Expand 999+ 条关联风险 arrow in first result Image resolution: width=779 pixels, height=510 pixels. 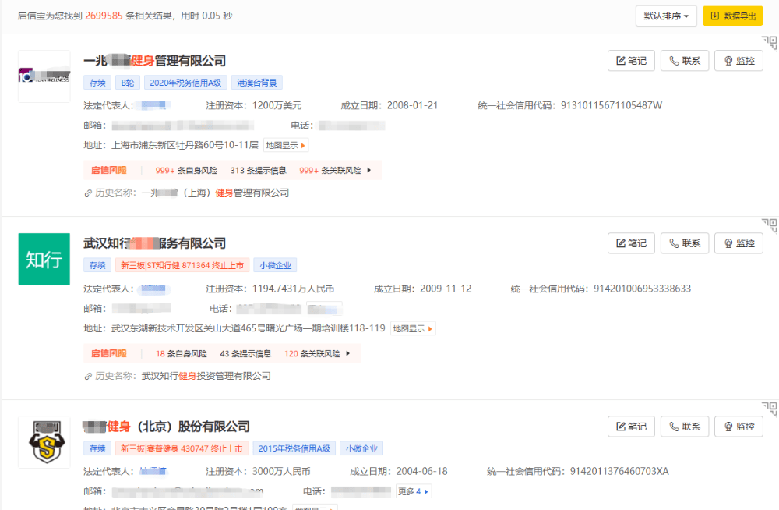(x=368, y=170)
